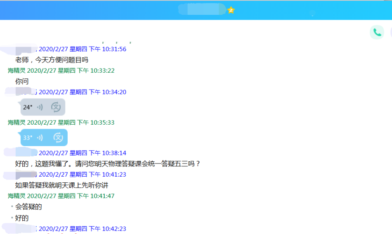Screen dimensions: 392x234
Task: Select the message 老师，今天方便问题目吗
Action: point(52,60)
